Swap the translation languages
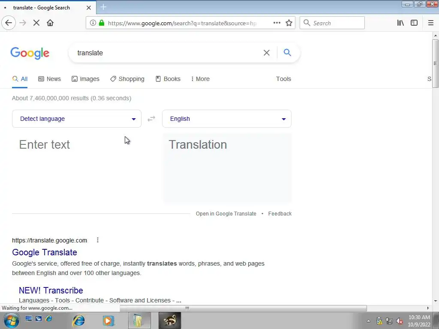The height and width of the screenshot is (329, 439). [151, 119]
